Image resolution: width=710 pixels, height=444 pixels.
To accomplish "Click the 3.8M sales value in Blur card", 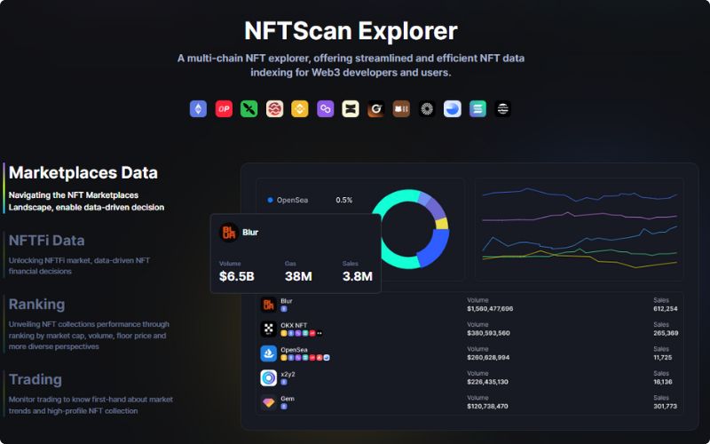I will coord(358,276).
